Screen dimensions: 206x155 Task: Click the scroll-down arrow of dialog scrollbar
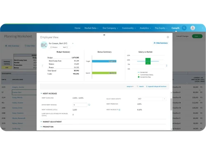(171, 129)
